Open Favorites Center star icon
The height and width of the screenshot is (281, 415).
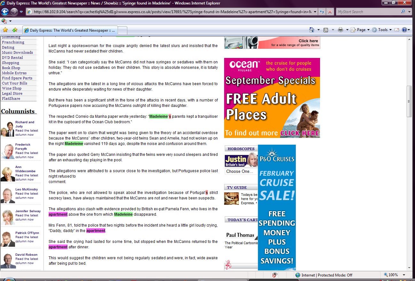(5, 30)
